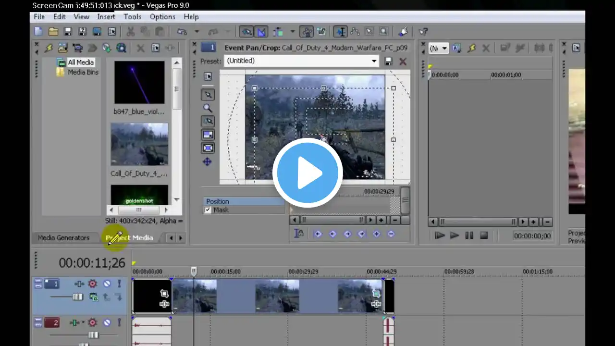Delete the preset with the X icon

click(403, 61)
